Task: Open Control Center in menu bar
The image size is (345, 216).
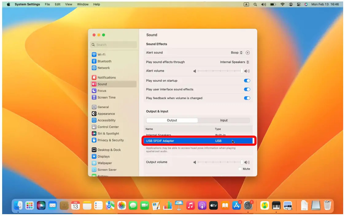Action: coord(299,4)
